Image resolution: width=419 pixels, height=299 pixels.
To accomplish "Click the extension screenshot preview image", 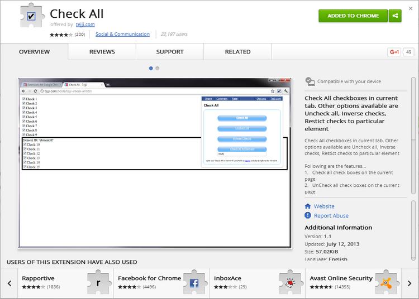I will click(x=155, y=163).
